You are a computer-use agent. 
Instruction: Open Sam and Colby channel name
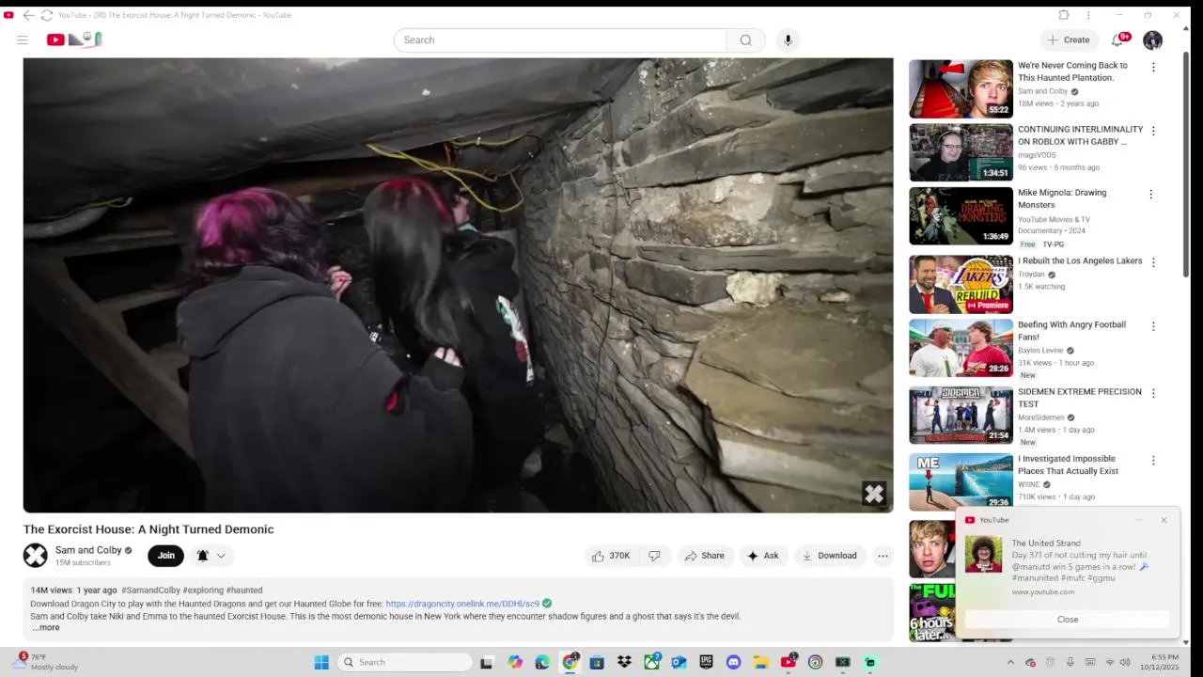88,550
